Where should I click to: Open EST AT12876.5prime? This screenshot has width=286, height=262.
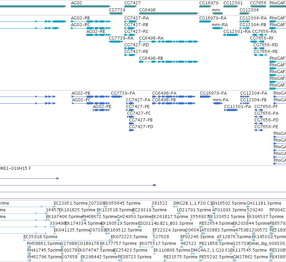(234, 237)
